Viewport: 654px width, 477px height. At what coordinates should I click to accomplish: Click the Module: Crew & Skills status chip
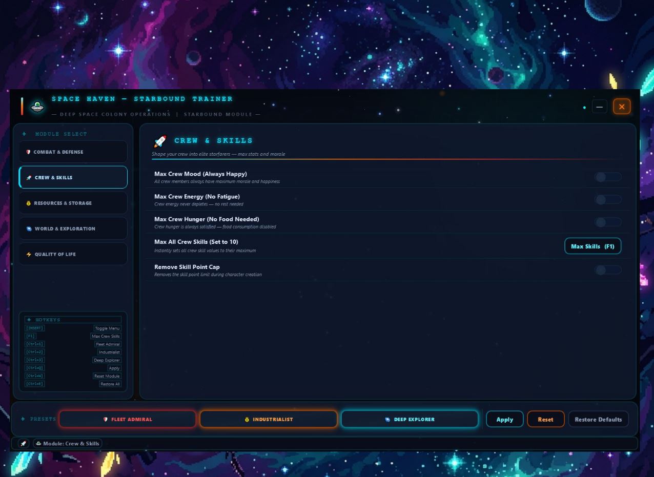[68, 444]
